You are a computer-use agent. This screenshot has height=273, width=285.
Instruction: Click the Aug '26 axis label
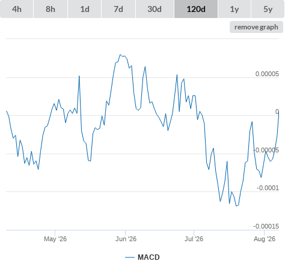pos(265,239)
